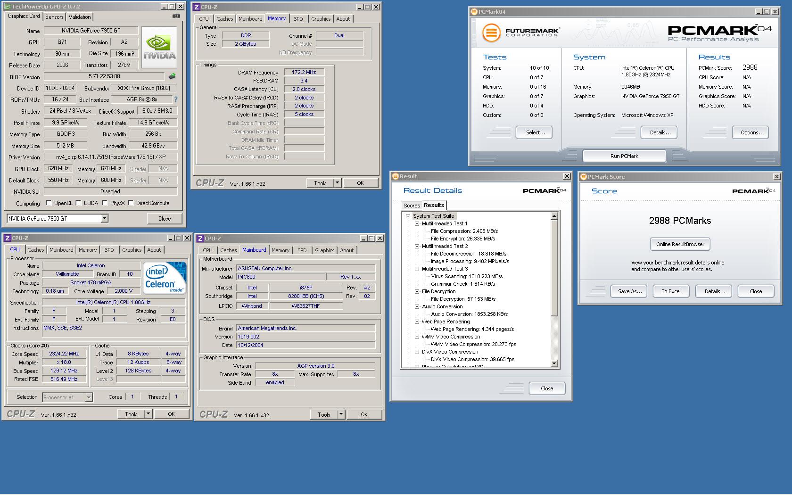The height and width of the screenshot is (495, 792).
Task: Click Result tree scrollbar up arrow
Action: (554, 216)
